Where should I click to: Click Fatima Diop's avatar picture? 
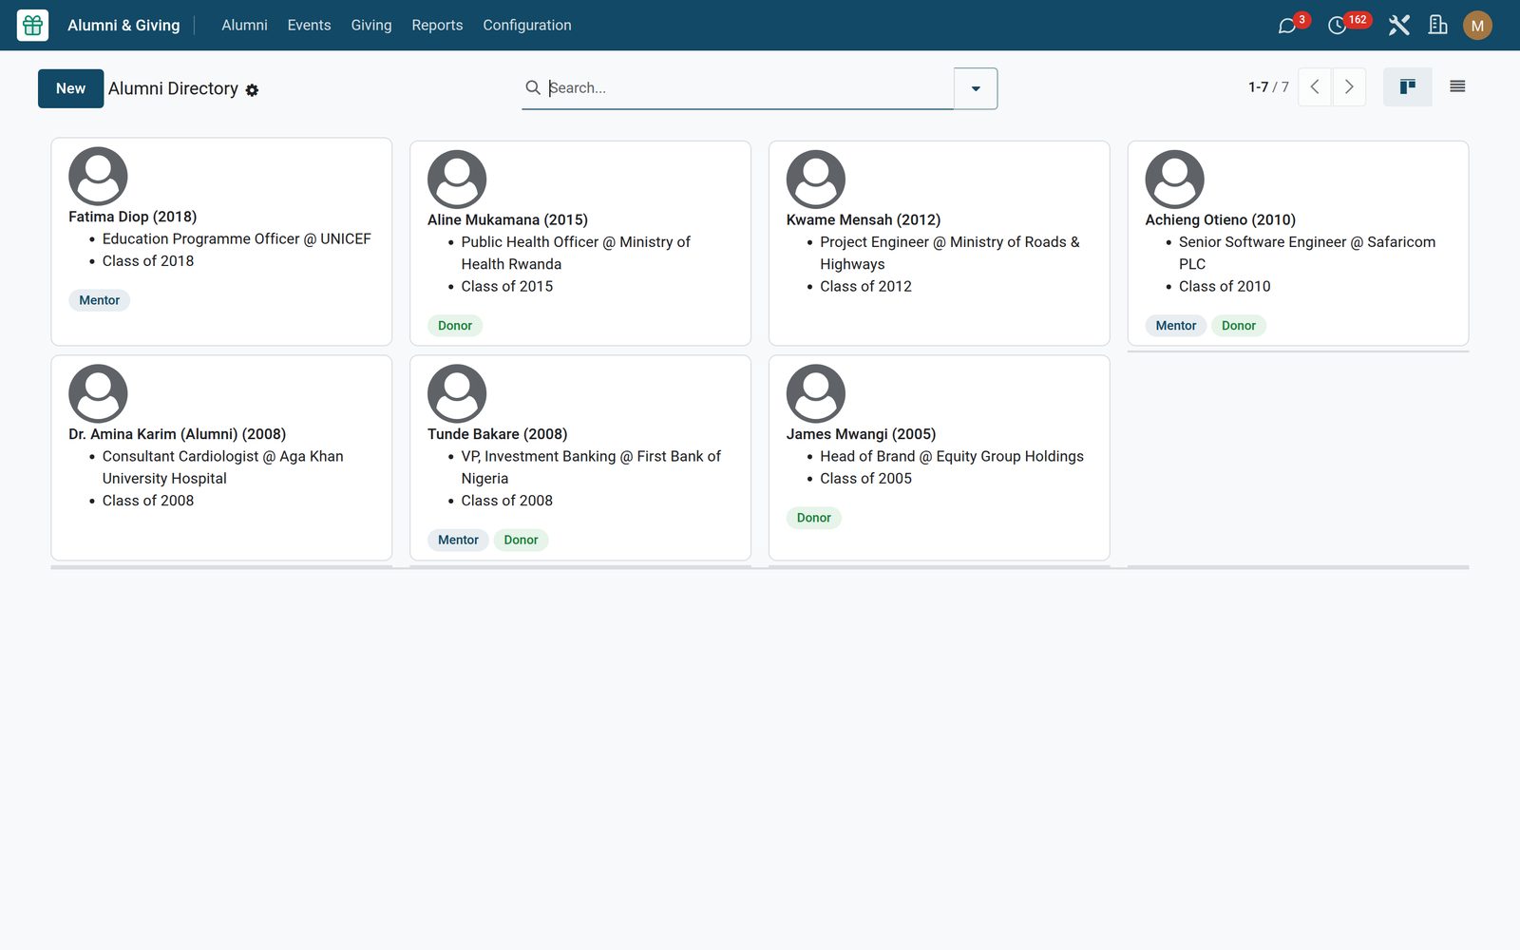click(x=98, y=176)
